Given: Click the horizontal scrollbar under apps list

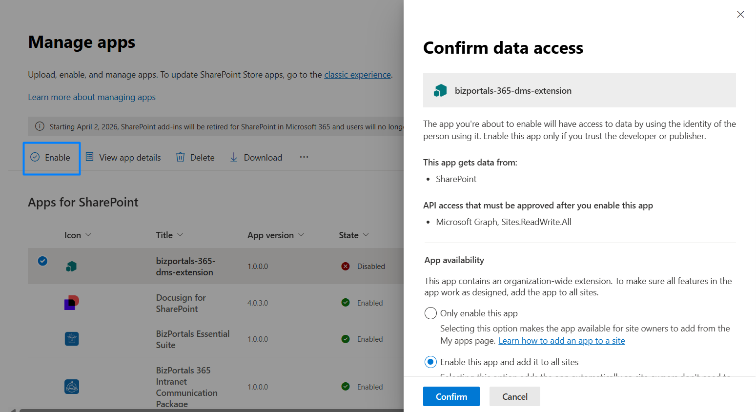Looking at the screenshot, I should click(211, 410).
